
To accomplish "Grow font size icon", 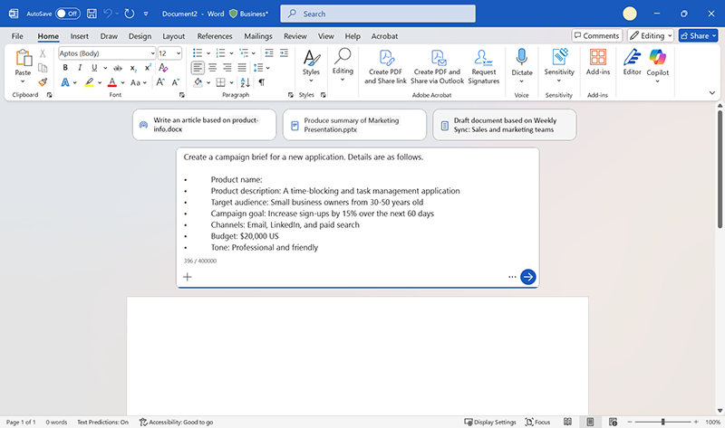I will point(160,82).
